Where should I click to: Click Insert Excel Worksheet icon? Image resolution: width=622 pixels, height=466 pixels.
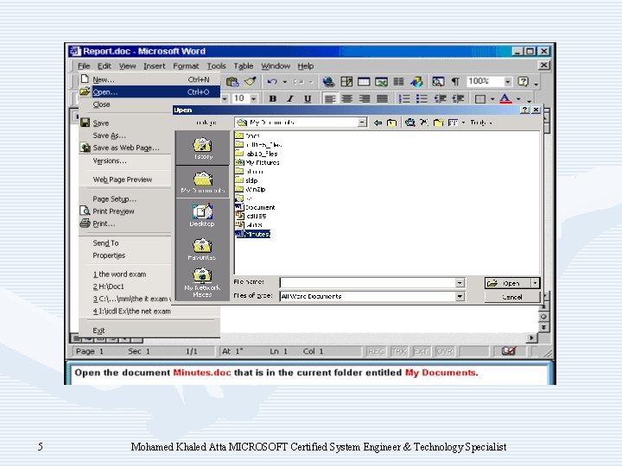(381, 82)
